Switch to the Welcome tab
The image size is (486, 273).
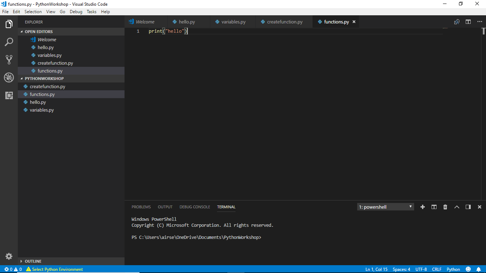coord(146,22)
